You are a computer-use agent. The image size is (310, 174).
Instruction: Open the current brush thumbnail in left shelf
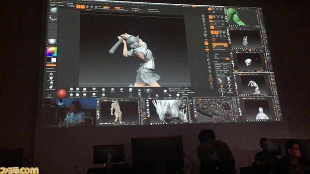tap(53, 10)
